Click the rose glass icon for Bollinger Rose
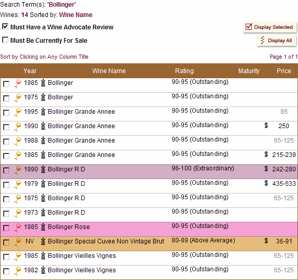 point(17,228)
